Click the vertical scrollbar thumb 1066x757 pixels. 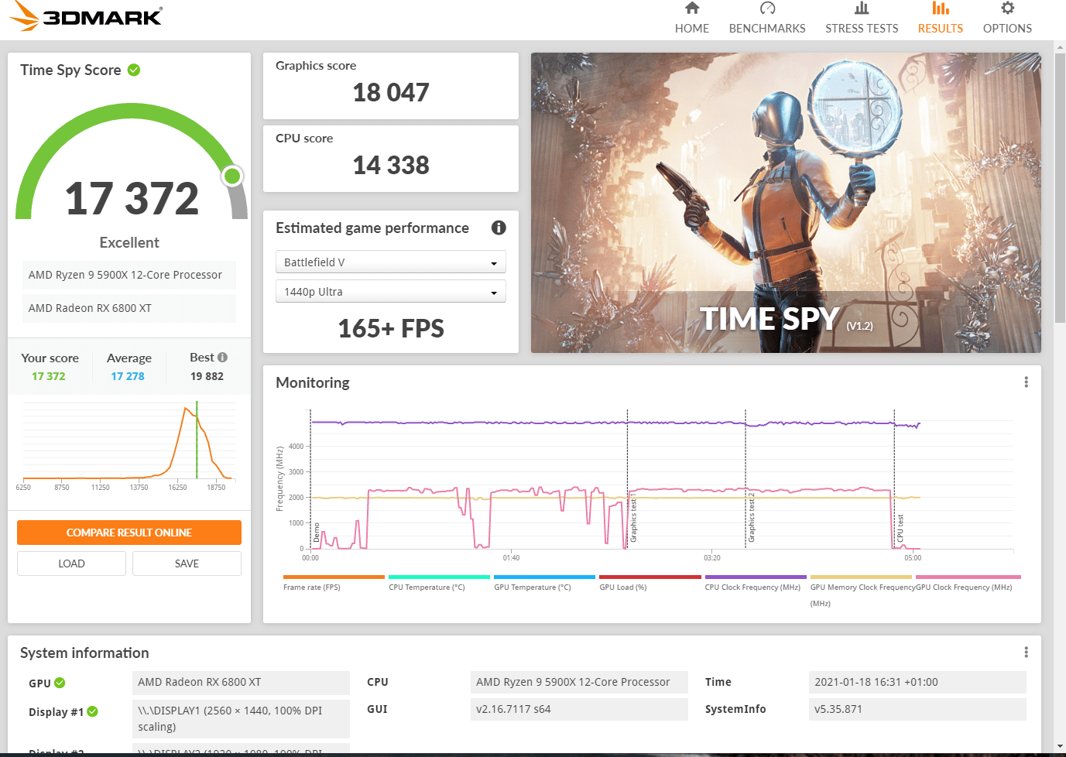pyautogui.click(x=1060, y=188)
